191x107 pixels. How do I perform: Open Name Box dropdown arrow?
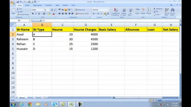click(30, 21)
